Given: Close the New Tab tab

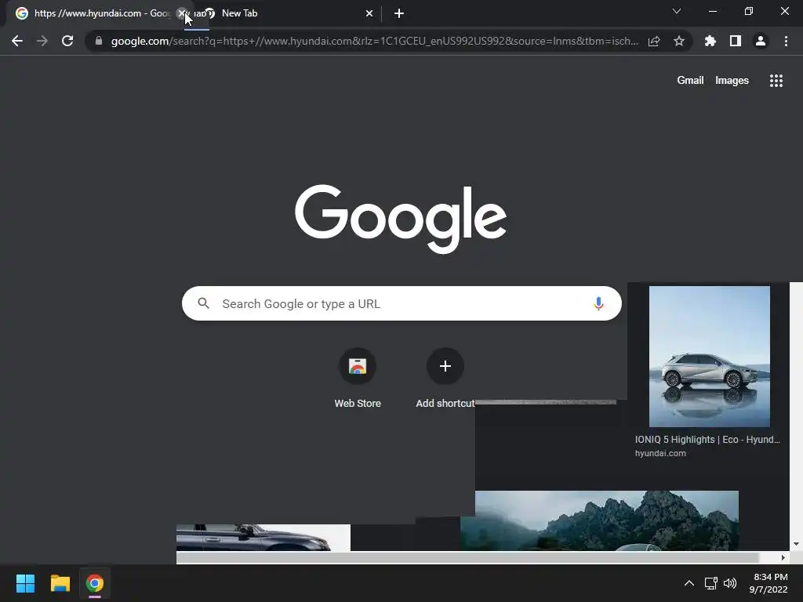Looking at the screenshot, I should 369,13.
